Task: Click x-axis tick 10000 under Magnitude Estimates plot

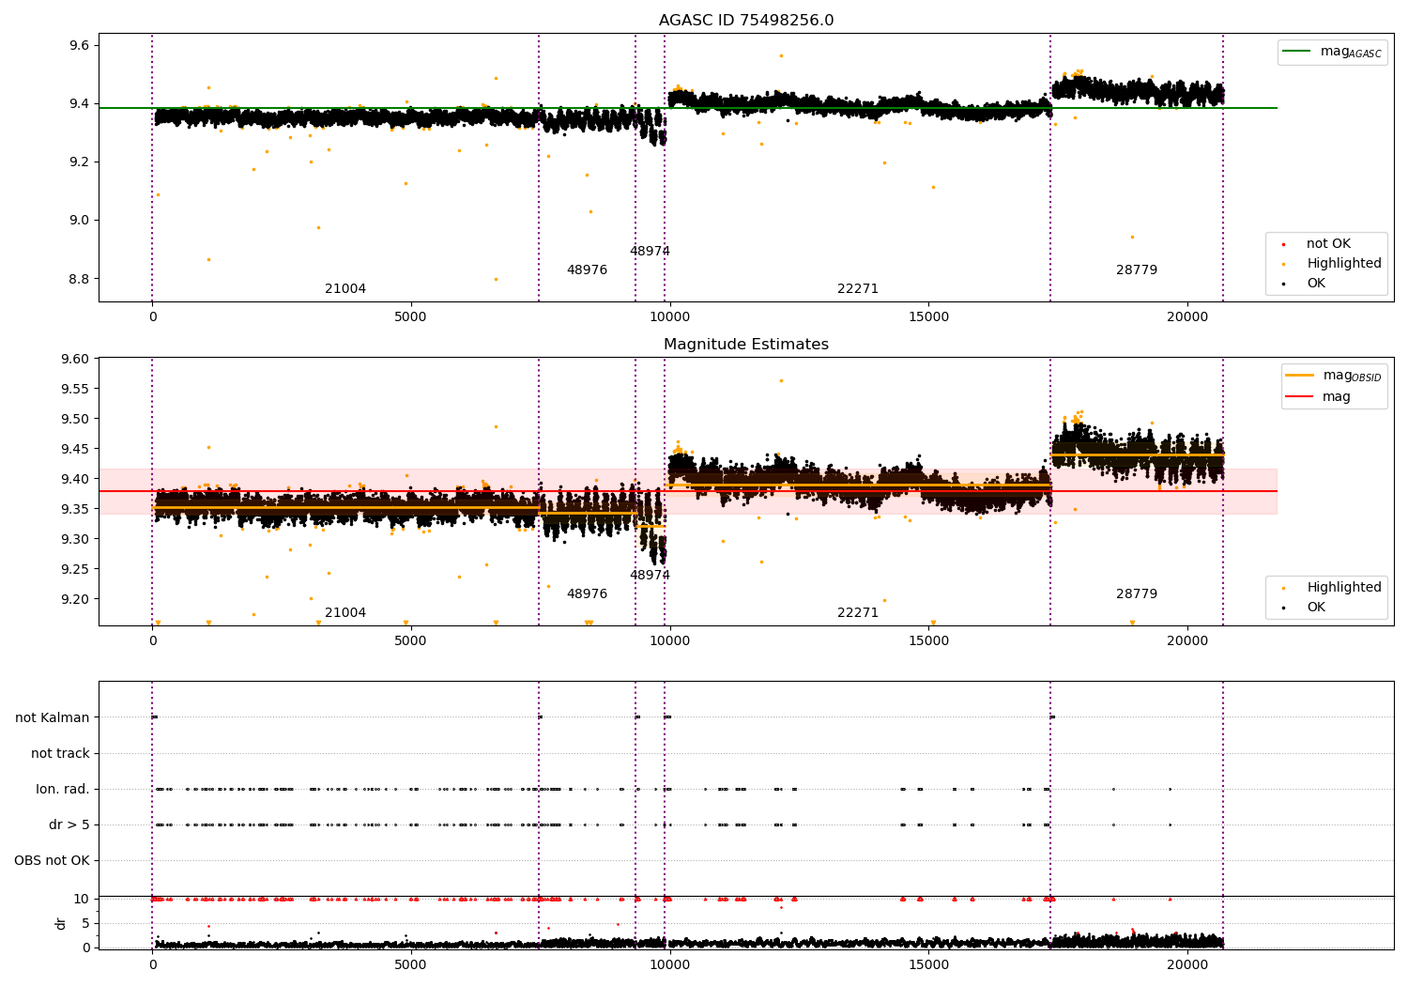Action: 669,641
